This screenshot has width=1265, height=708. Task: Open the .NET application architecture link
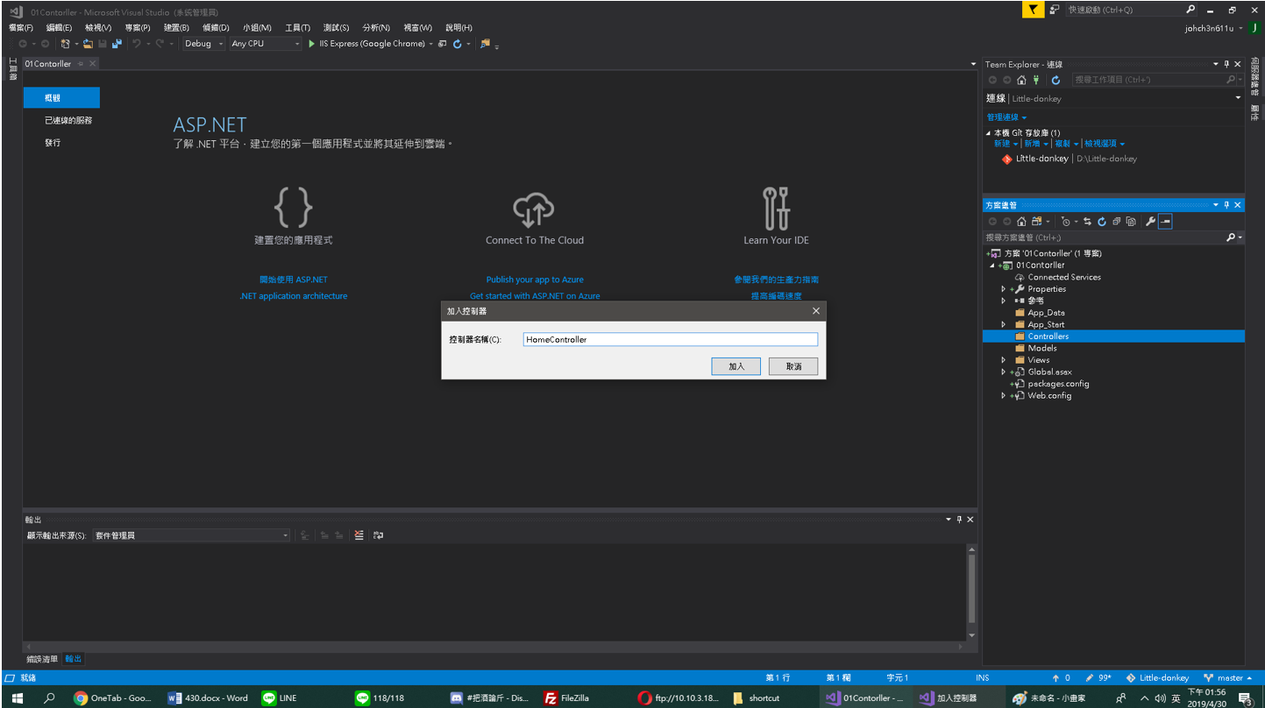(293, 296)
